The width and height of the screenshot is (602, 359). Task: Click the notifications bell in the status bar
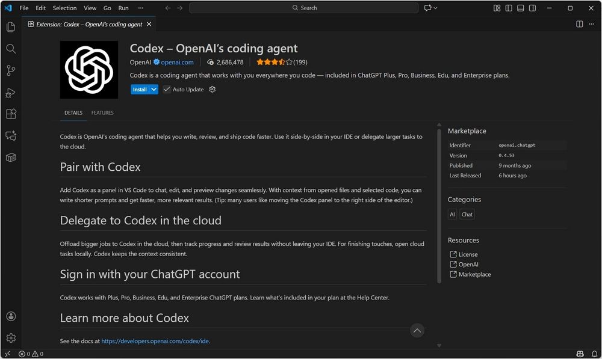(594, 354)
